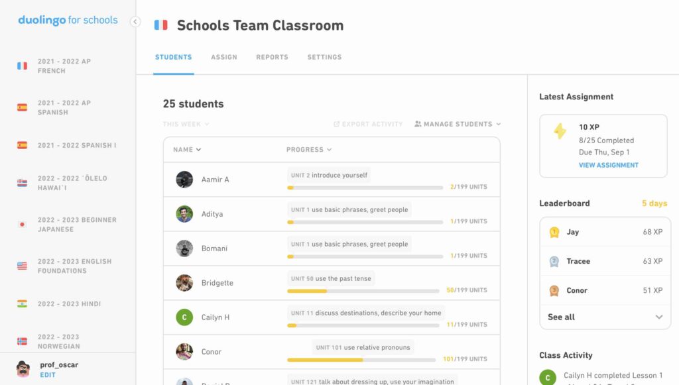679x385 pixels.
Task: Click the lightning bolt XP assignment icon
Action: point(560,131)
